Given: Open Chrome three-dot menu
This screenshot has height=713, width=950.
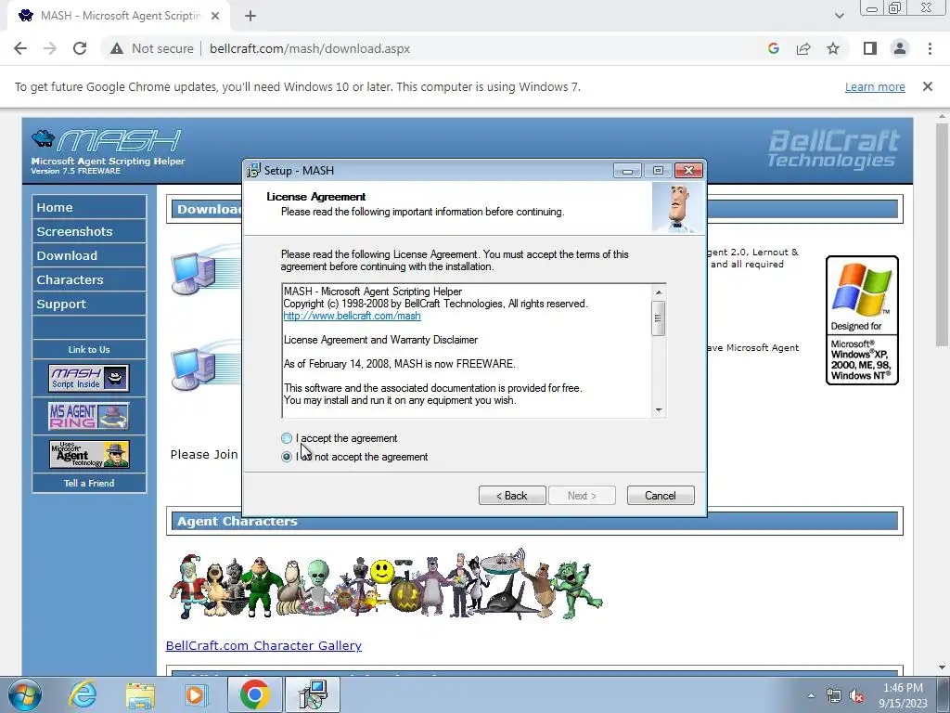Looking at the screenshot, I should (x=930, y=48).
